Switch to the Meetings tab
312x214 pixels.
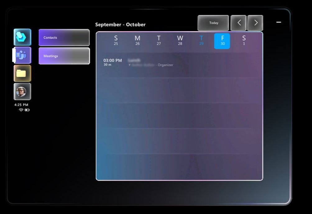click(x=64, y=56)
